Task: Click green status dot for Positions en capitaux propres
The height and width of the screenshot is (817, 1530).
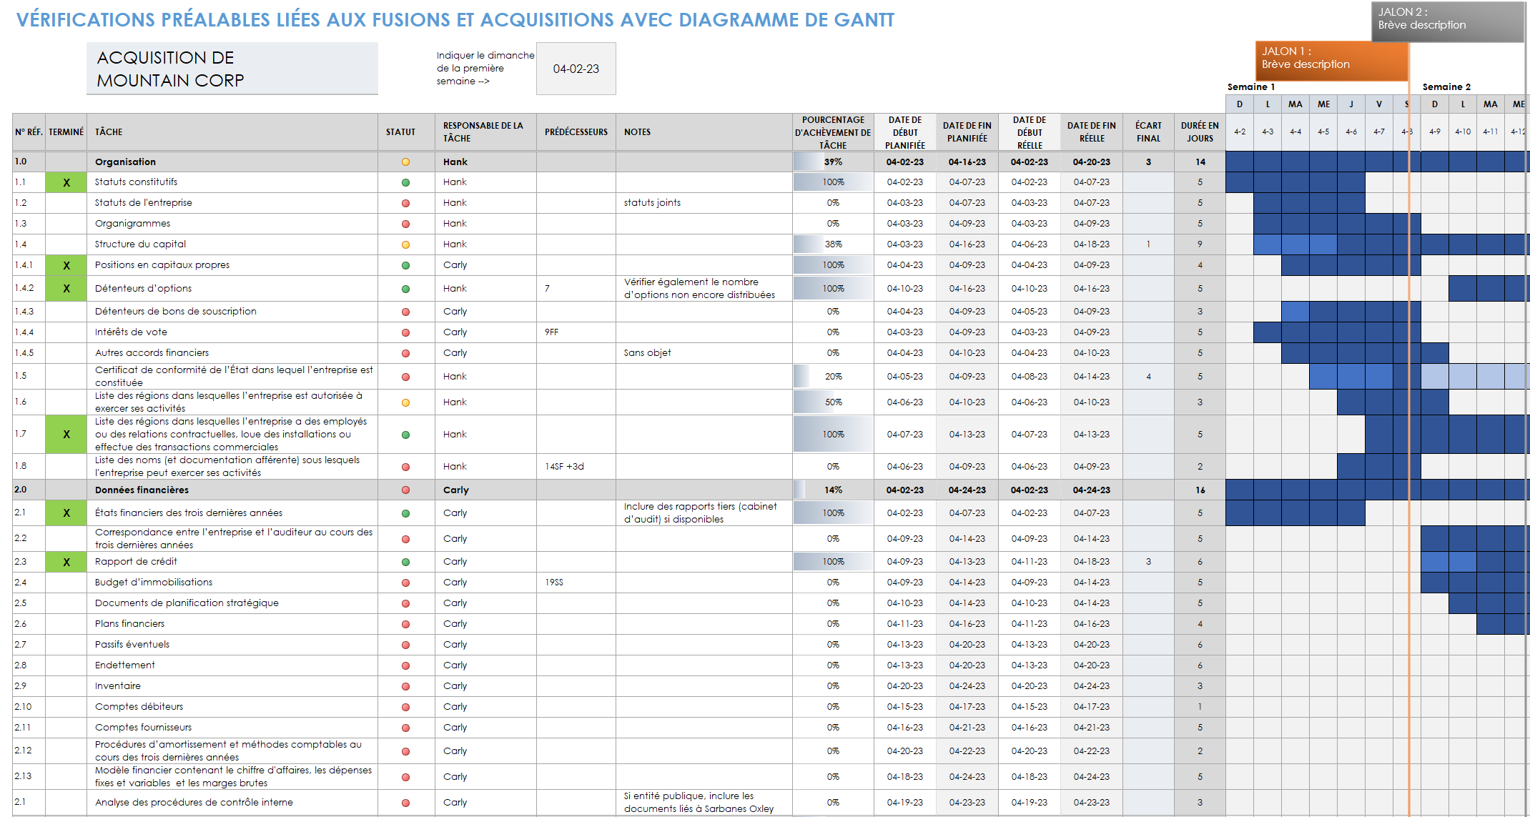Action: pyautogui.click(x=405, y=265)
